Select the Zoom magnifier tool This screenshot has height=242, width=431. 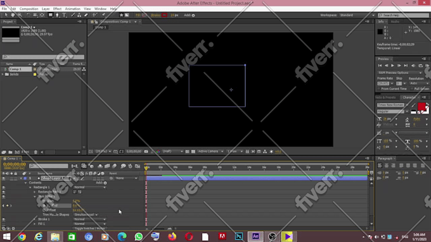click(x=20, y=15)
